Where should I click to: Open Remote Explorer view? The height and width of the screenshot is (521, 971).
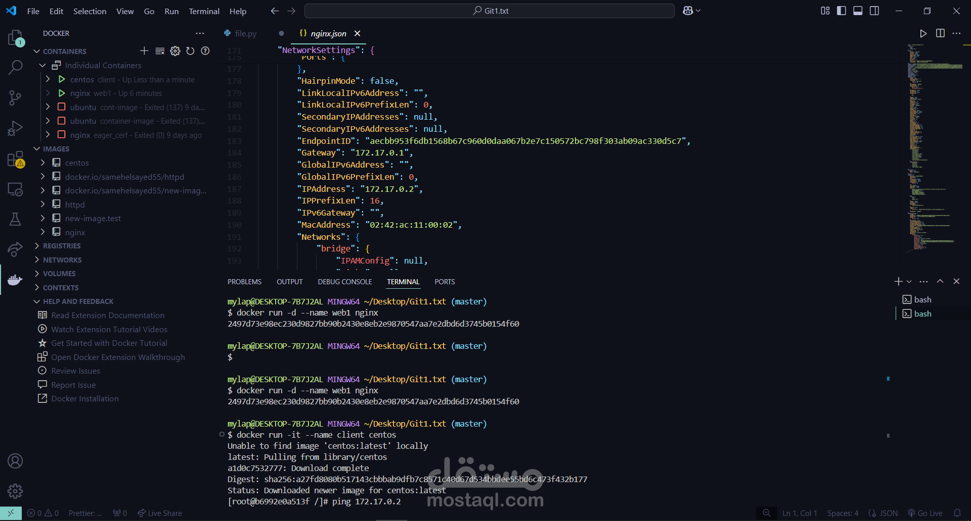point(15,189)
